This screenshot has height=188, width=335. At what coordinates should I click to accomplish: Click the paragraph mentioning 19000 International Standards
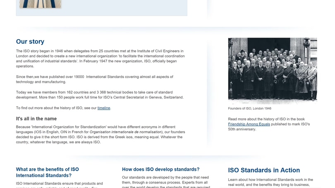[94, 79]
